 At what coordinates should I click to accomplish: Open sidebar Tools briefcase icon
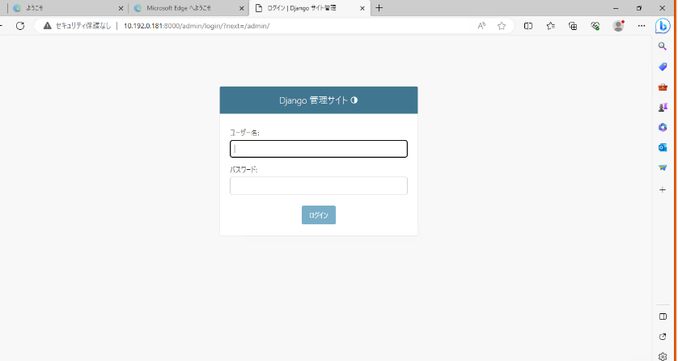click(663, 87)
